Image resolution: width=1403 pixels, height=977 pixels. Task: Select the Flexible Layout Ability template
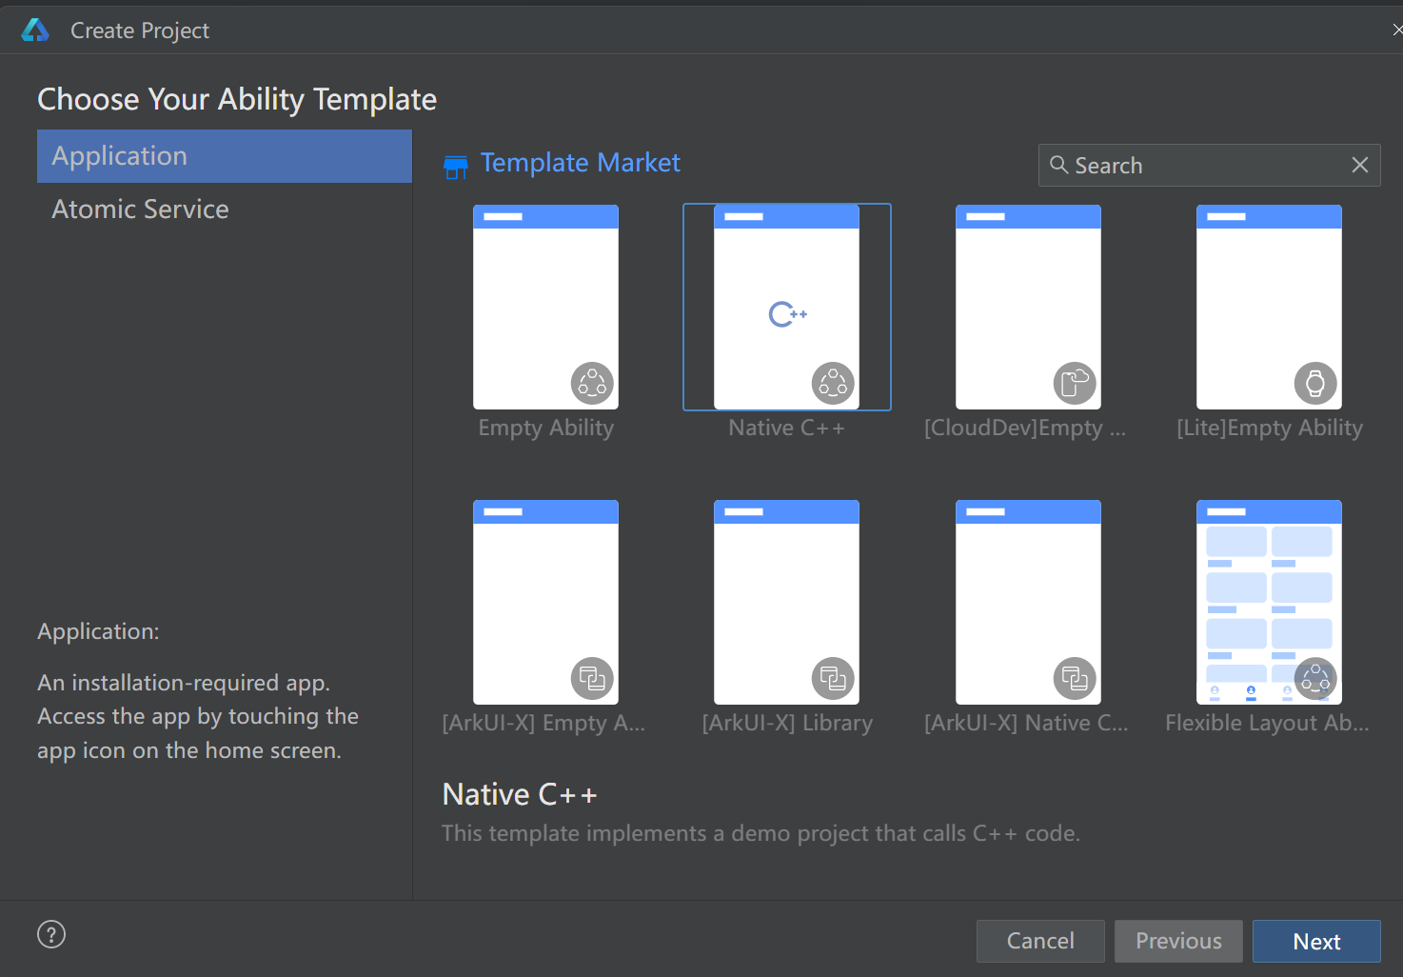click(1269, 602)
